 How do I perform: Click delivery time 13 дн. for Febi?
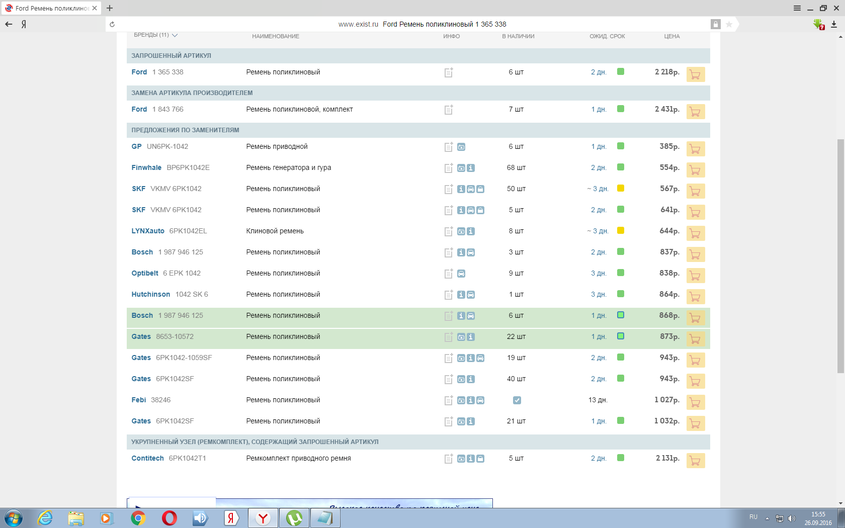(x=598, y=400)
